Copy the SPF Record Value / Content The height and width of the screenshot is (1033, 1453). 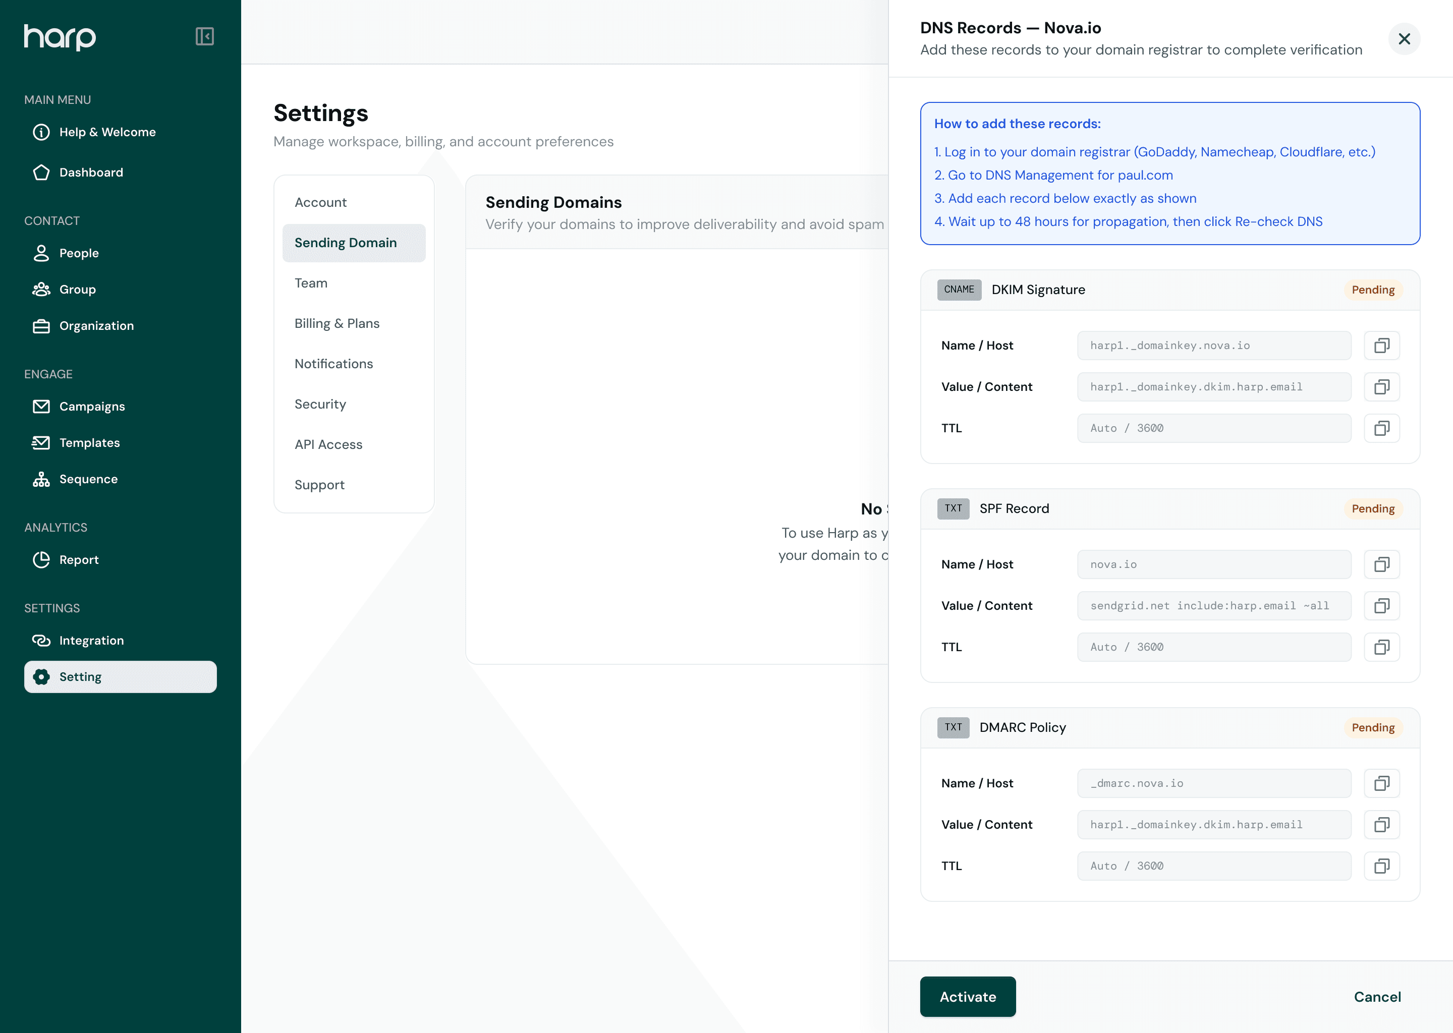(x=1382, y=606)
